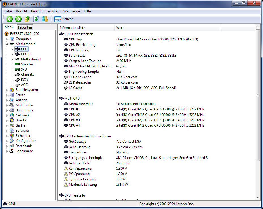Open the ACPI tree item
The image size is (263, 209).
tap(25, 85)
